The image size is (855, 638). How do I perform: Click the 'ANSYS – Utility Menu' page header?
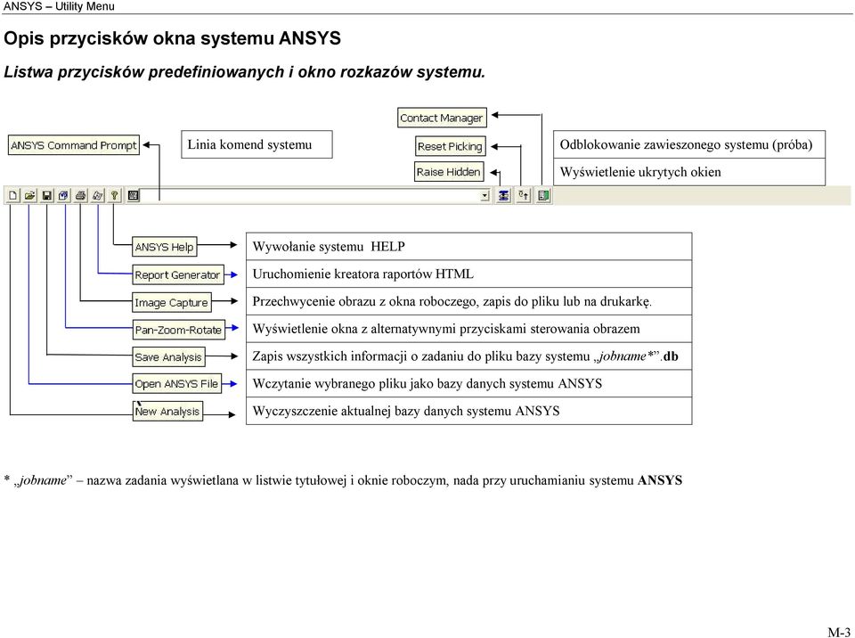click(x=59, y=6)
